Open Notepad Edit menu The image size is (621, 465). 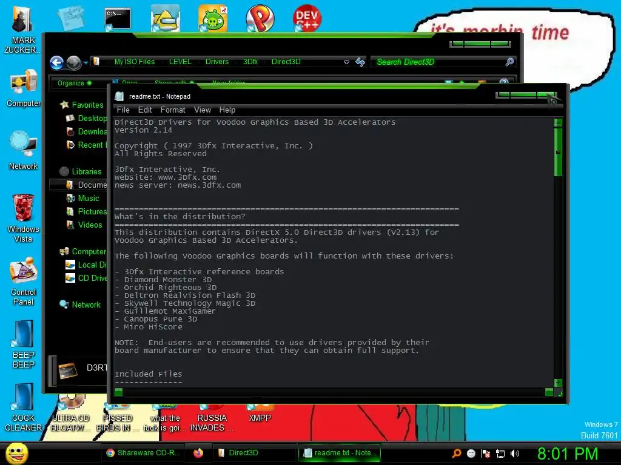pos(145,110)
